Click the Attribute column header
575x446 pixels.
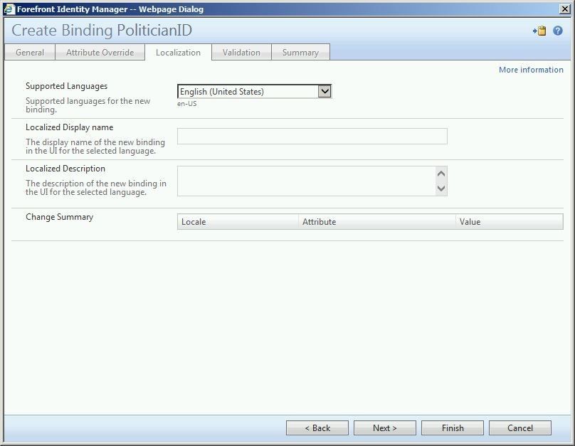click(377, 222)
